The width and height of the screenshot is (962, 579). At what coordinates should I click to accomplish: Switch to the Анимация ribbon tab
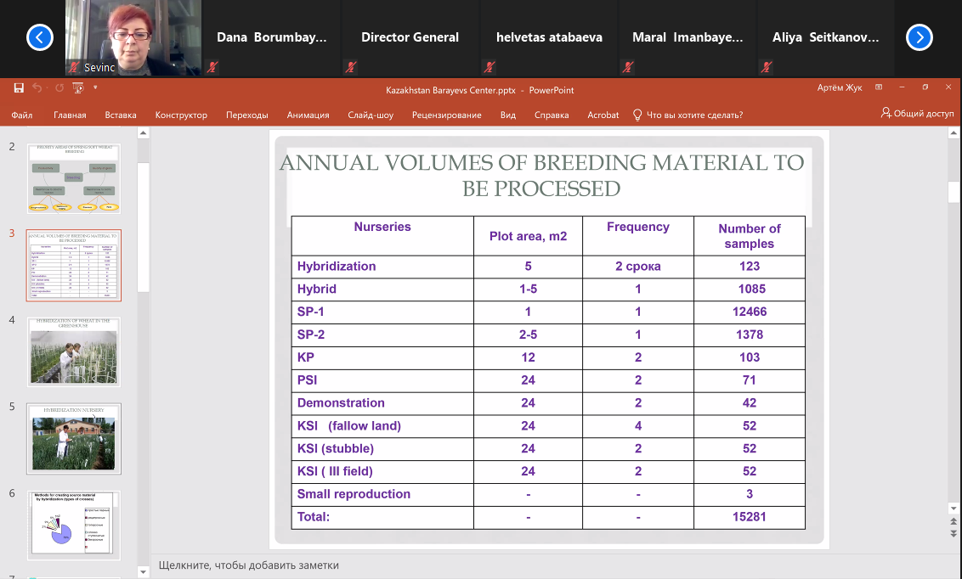[308, 115]
